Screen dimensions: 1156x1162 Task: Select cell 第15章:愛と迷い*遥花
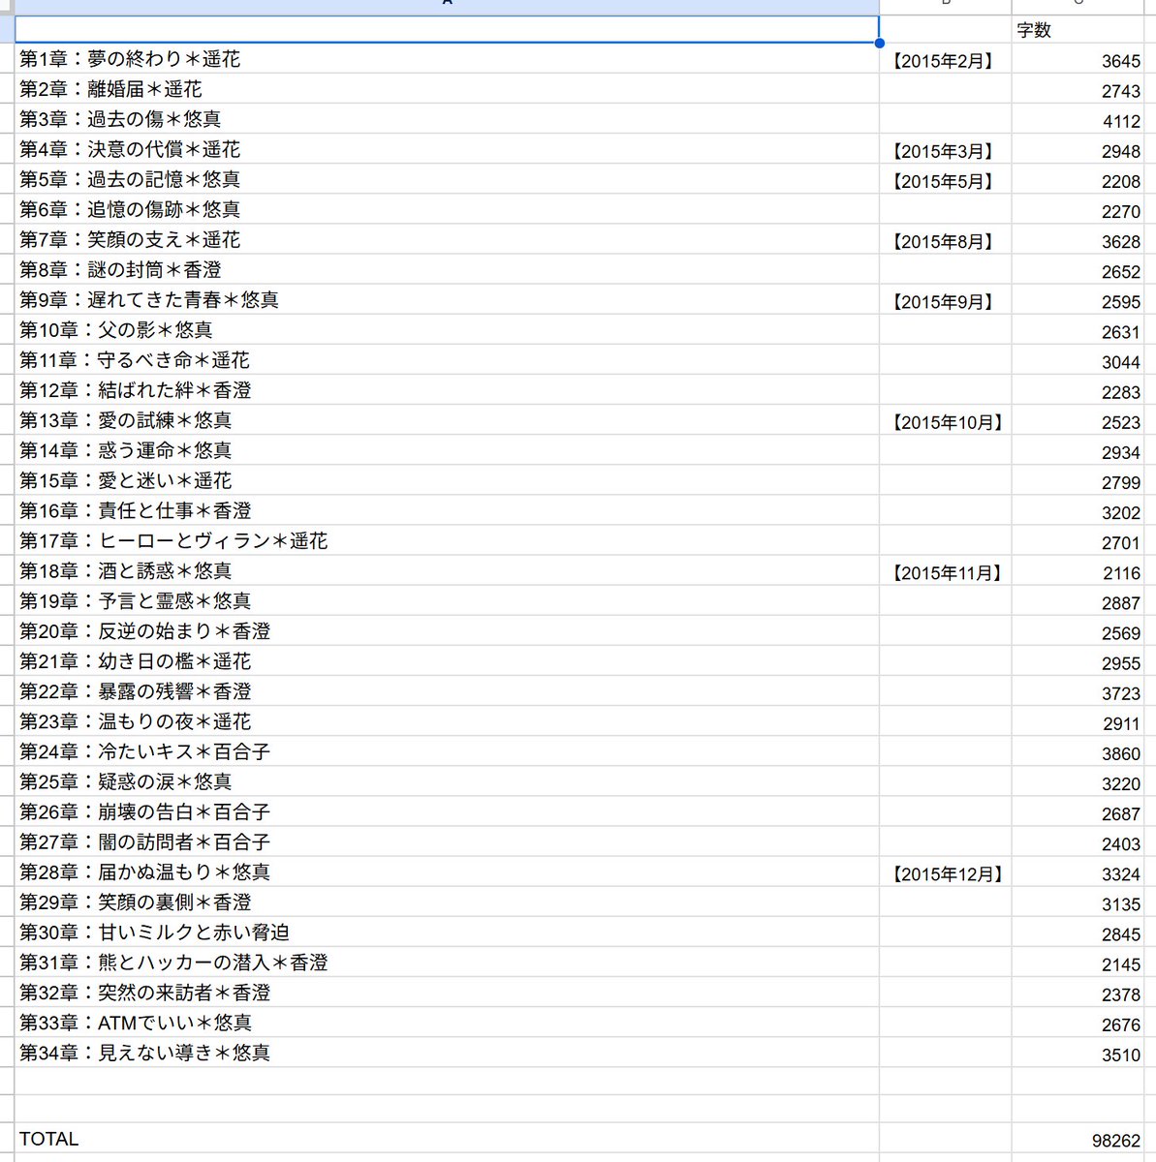tap(447, 479)
